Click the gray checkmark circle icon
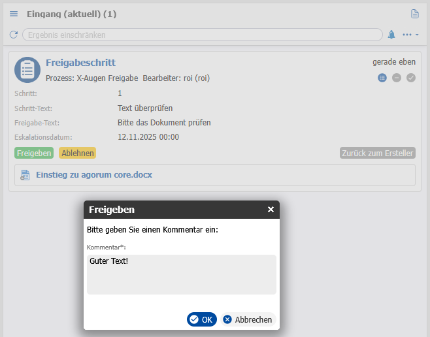This screenshot has width=430, height=337. [x=411, y=78]
